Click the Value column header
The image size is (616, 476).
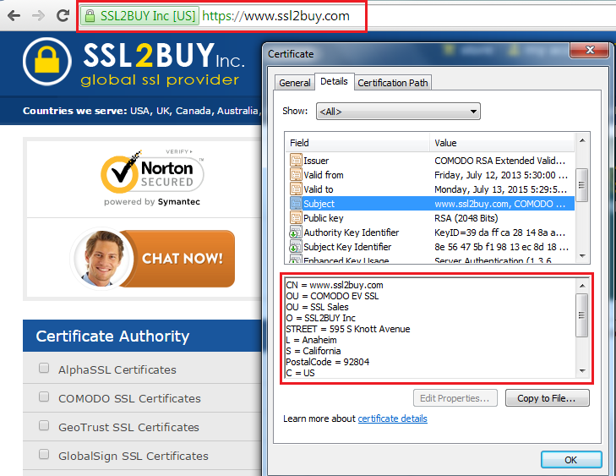click(502, 143)
